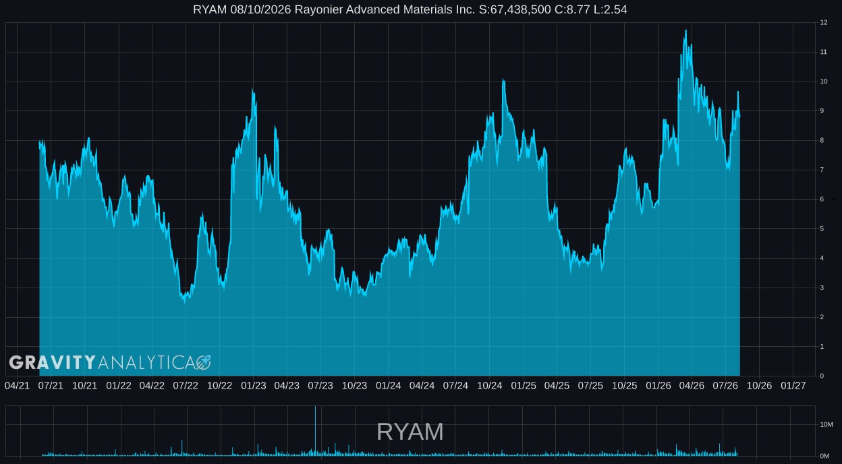Click the 07/25 date axis label
Image resolution: width=842 pixels, height=464 pixels.
pos(590,386)
